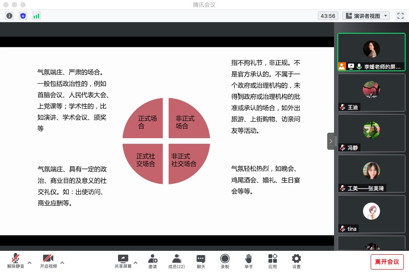
Task: Click the 离开会议 leave button
Action: 387,261
